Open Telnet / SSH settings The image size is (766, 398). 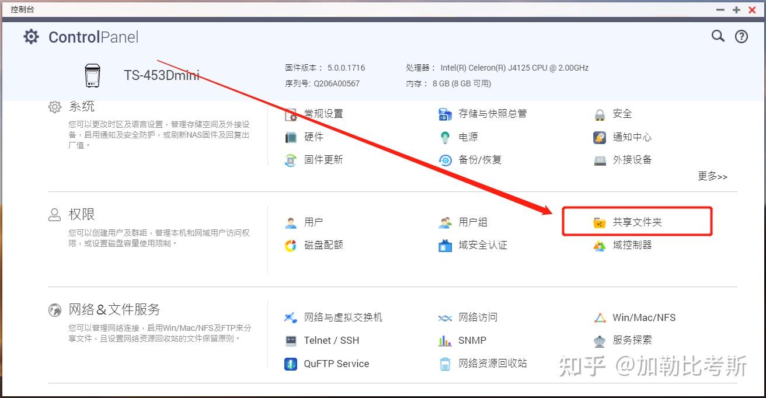pos(331,340)
